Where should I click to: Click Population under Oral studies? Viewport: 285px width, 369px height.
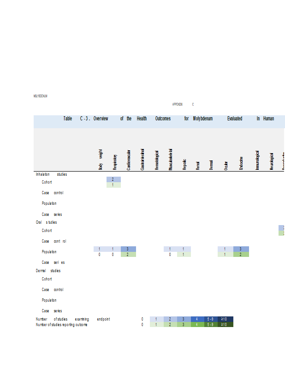click(49, 252)
